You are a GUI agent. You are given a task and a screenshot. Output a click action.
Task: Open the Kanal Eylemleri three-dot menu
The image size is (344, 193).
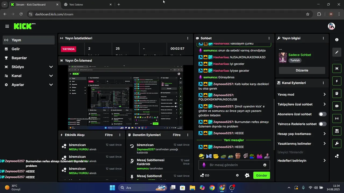[x=323, y=83]
